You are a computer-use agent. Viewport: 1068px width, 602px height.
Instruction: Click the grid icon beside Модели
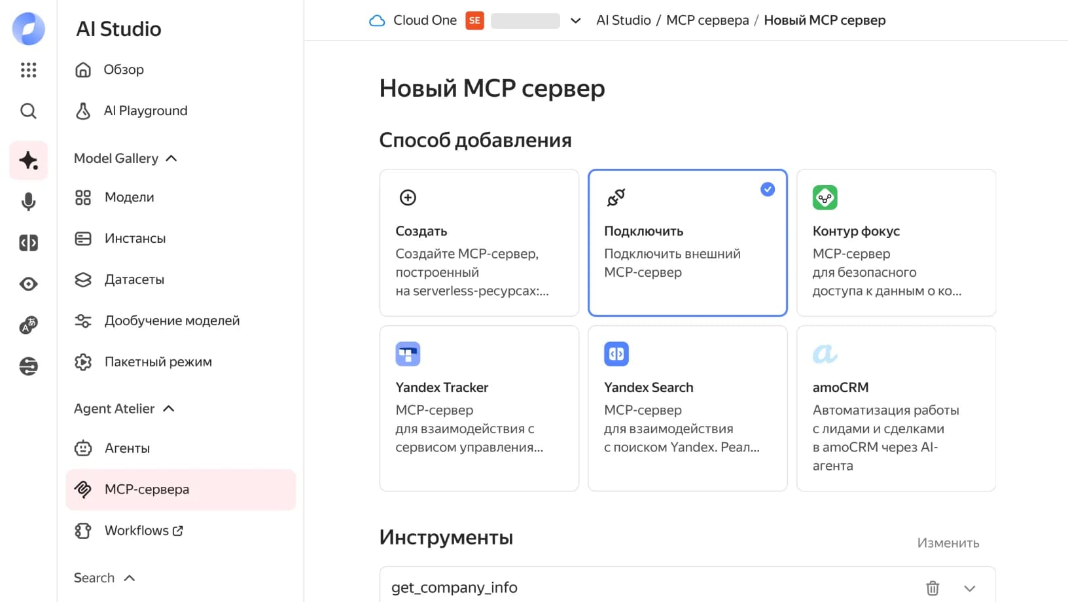(x=83, y=197)
